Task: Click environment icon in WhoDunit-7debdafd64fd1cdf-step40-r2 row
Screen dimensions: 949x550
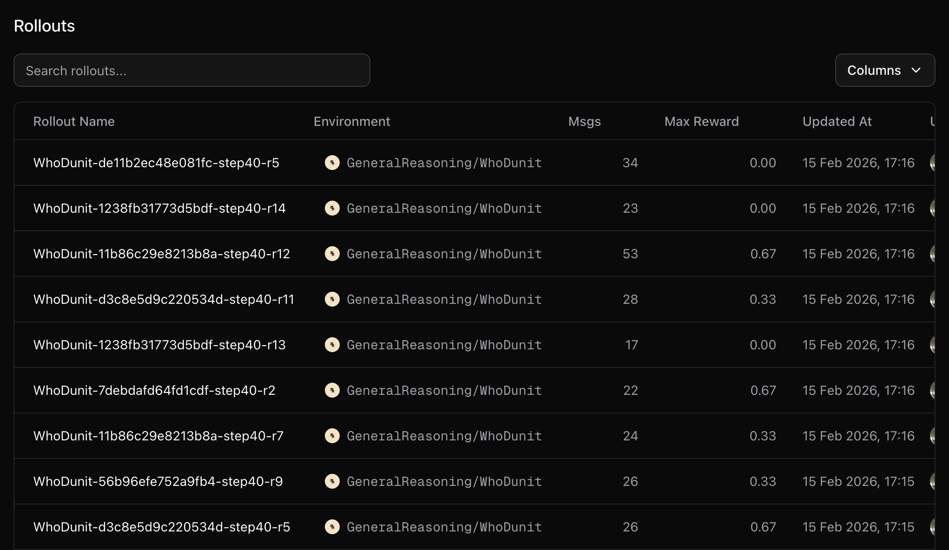Action: [332, 390]
